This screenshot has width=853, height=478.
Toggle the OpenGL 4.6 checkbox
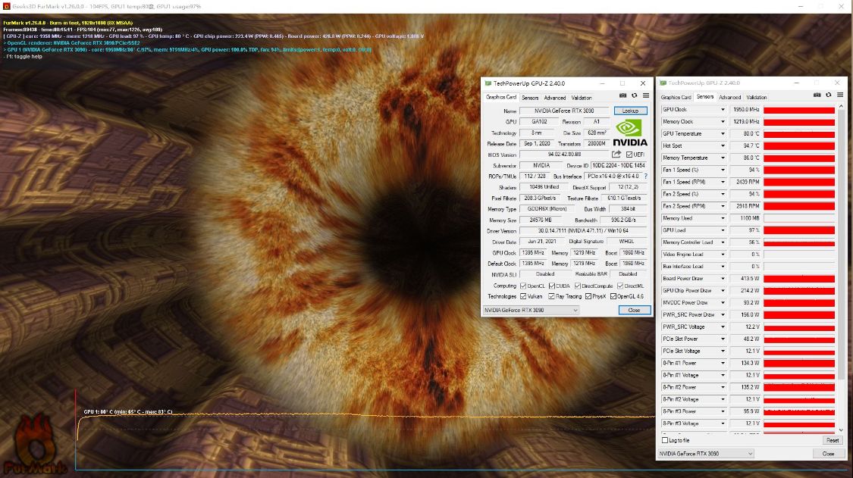(613, 296)
